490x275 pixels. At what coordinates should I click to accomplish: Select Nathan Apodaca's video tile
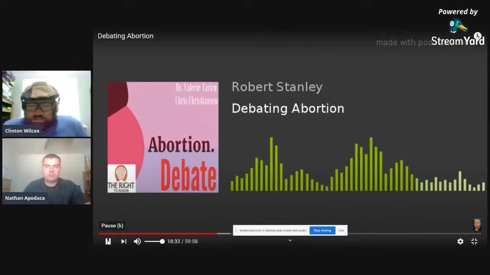click(47, 171)
